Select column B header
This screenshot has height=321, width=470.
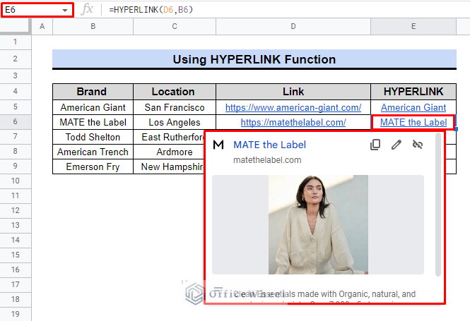pos(93,26)
